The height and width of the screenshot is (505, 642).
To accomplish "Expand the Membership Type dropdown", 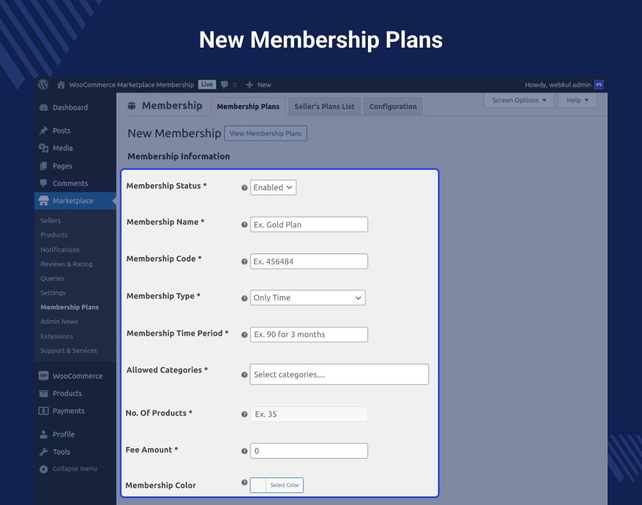I will (308, 297).
